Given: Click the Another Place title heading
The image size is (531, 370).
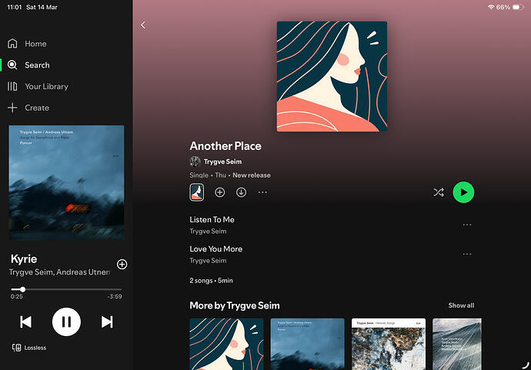Looking at the screenshot, I should (225, 146).
